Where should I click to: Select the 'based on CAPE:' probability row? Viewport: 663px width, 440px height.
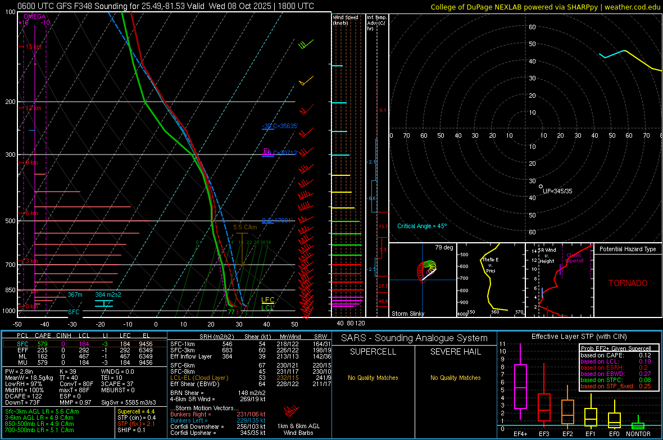tap(616, 355)
